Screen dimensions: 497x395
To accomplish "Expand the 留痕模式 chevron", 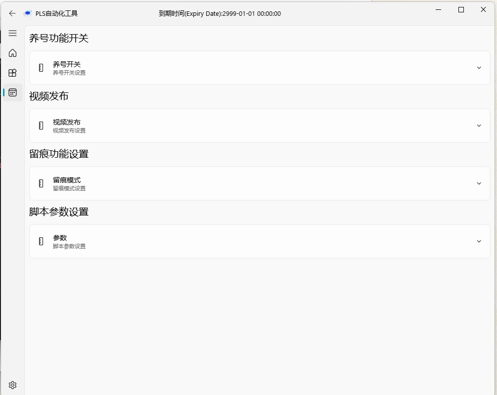I will click(479, 183).
